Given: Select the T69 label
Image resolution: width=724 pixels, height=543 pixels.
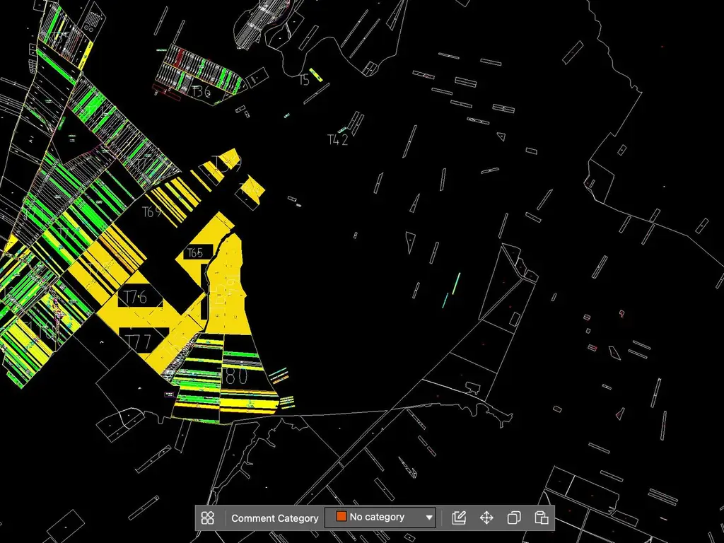Looking at the screenshot, I should point(152,212).
